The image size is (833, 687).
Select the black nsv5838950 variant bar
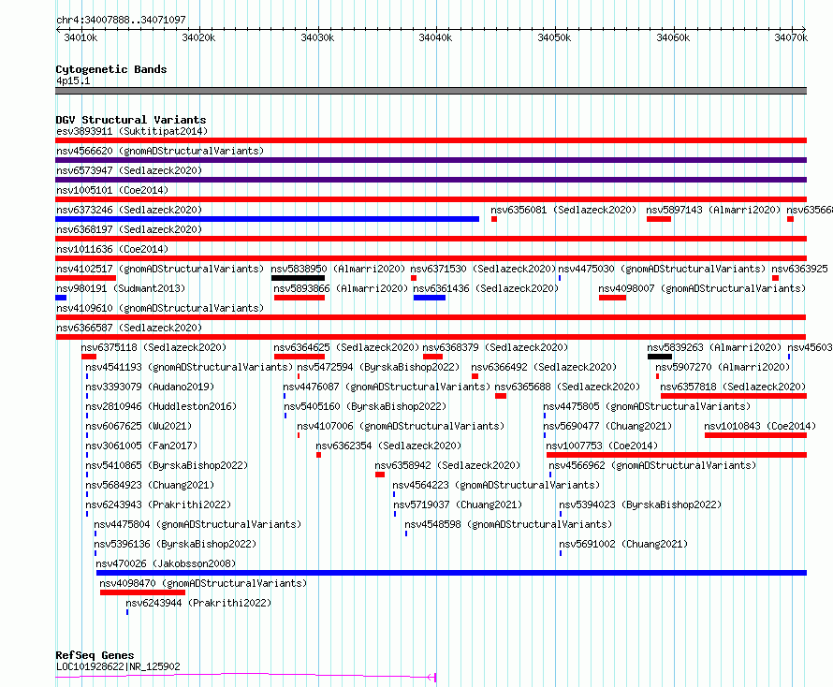298,278
